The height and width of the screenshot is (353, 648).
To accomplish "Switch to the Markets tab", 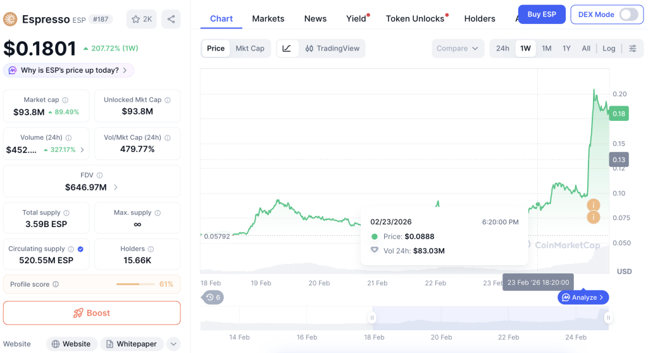I will click(268, 18).
